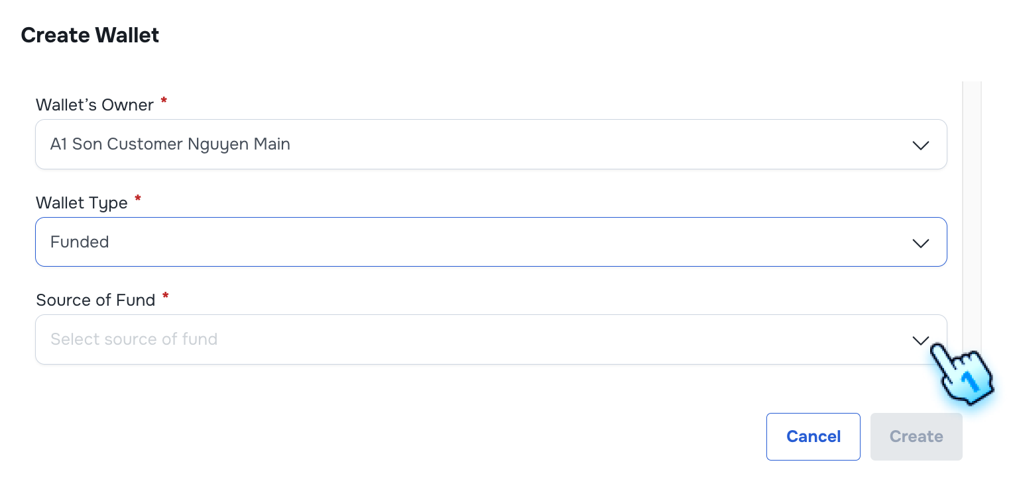Image resolution: width=1017 pixels, height=491 pixels.
Task: Click the Wallet Type label
Action: pos(82,202)
